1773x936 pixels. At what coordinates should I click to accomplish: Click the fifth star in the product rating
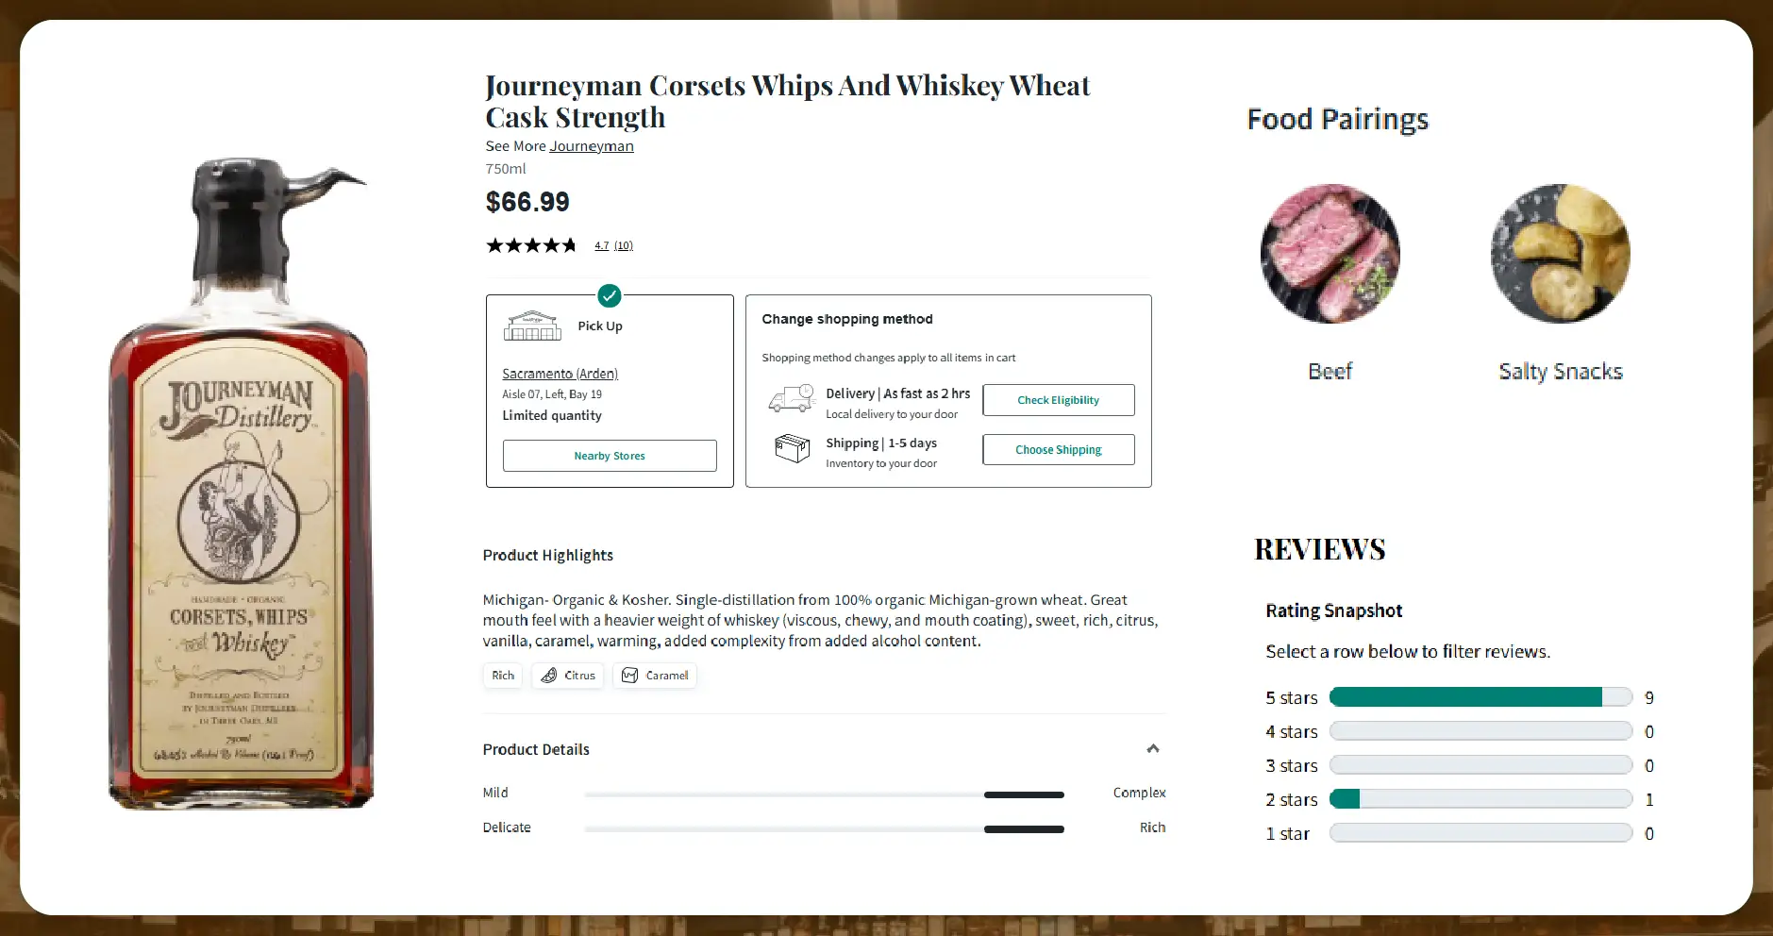(x=570, y=244)
